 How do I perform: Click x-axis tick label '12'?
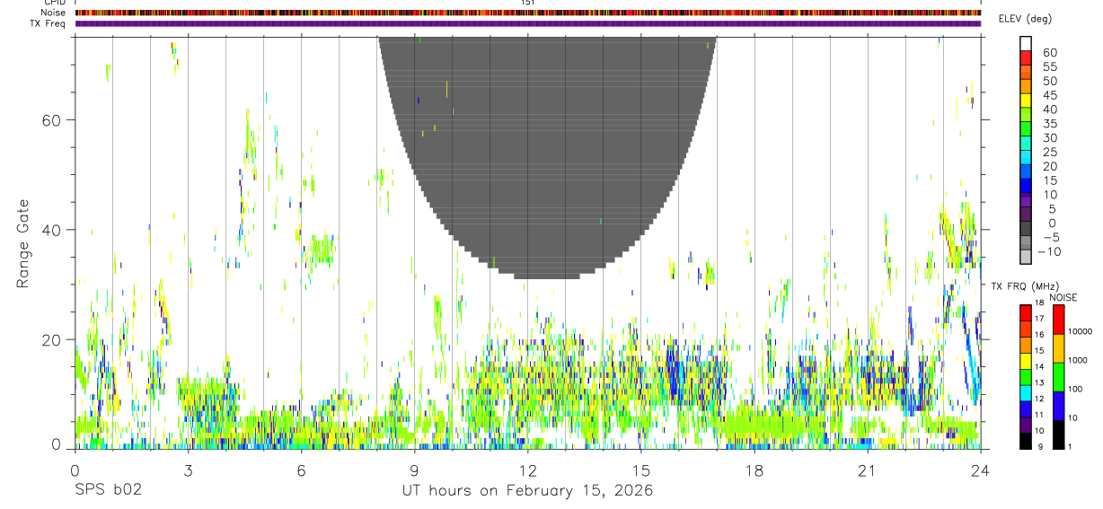click(x=528, y=470)
